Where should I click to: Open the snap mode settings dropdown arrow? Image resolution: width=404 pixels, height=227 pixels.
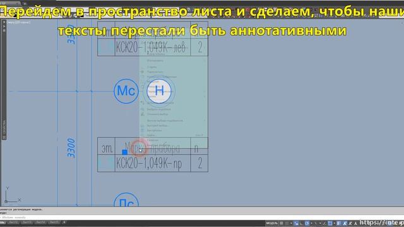click(x=291, y=223)
